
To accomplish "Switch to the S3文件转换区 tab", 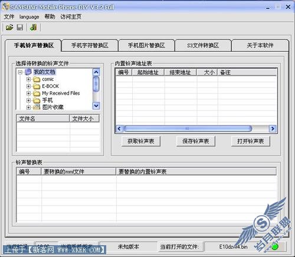I will 203,45.
